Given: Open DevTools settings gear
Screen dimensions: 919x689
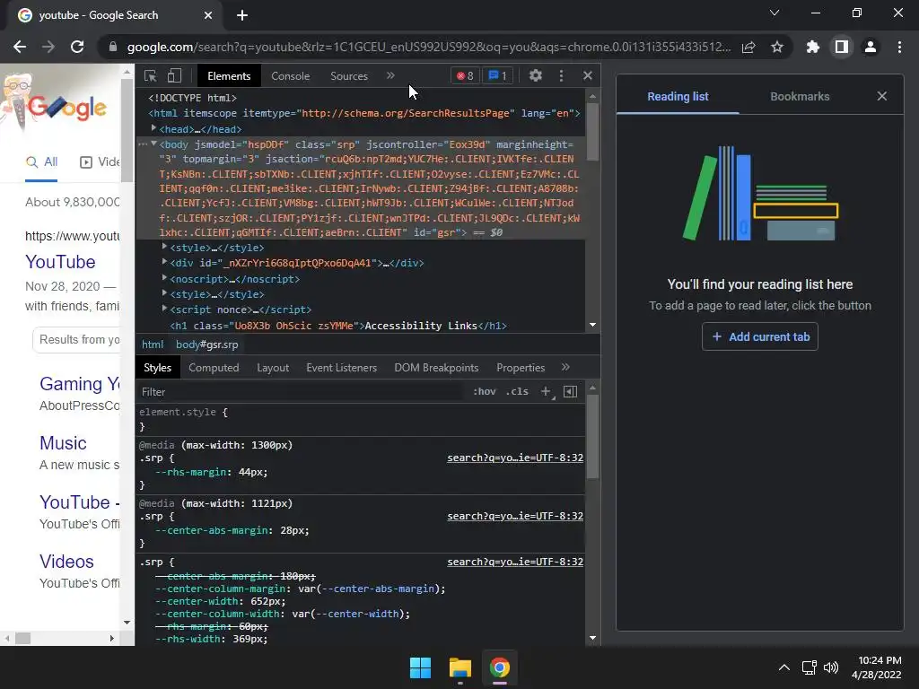Looking at the screenshot, I should pos(535,75).
